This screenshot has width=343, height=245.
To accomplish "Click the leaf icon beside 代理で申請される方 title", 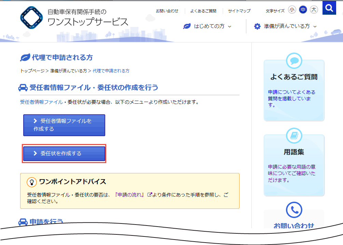I will click(25, 57).
